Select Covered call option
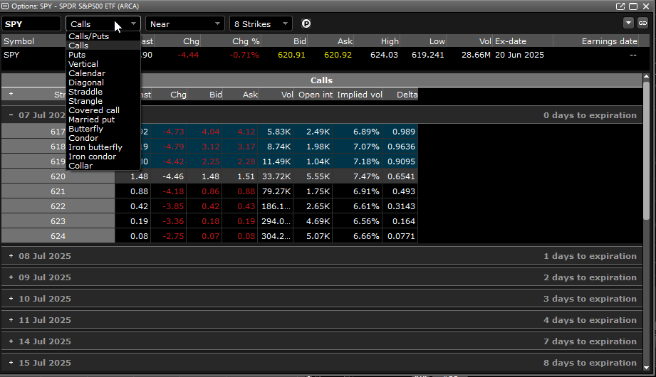 [x=103, y=110]
